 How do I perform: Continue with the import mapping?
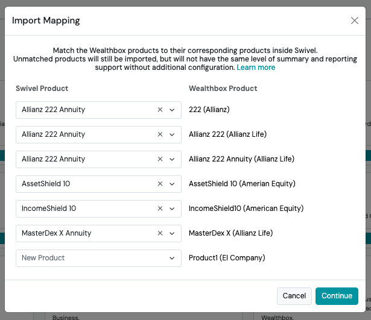(337, 296)
